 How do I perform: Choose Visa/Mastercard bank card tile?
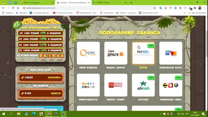[x=171, y=53]
